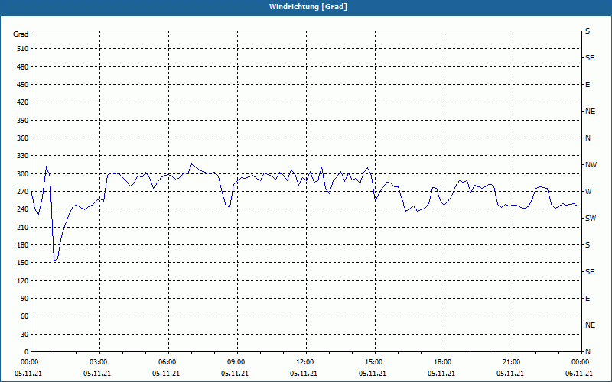Click the 21:00 time axis label
The width and height of the screenshot is (612, 382).
[513, 362]
